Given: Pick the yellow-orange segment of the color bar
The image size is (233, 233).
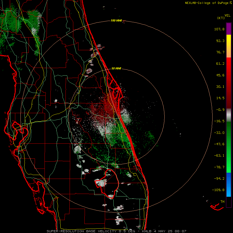Looking at the screenshot, I should point(229,46).
